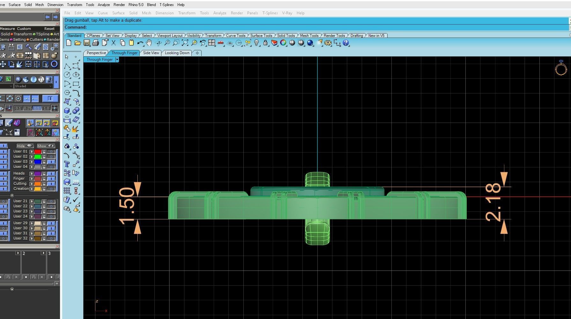This screenshot has height=319, width=571.
Task: Toggle the lock on Cutting layer
Action: 44,184
